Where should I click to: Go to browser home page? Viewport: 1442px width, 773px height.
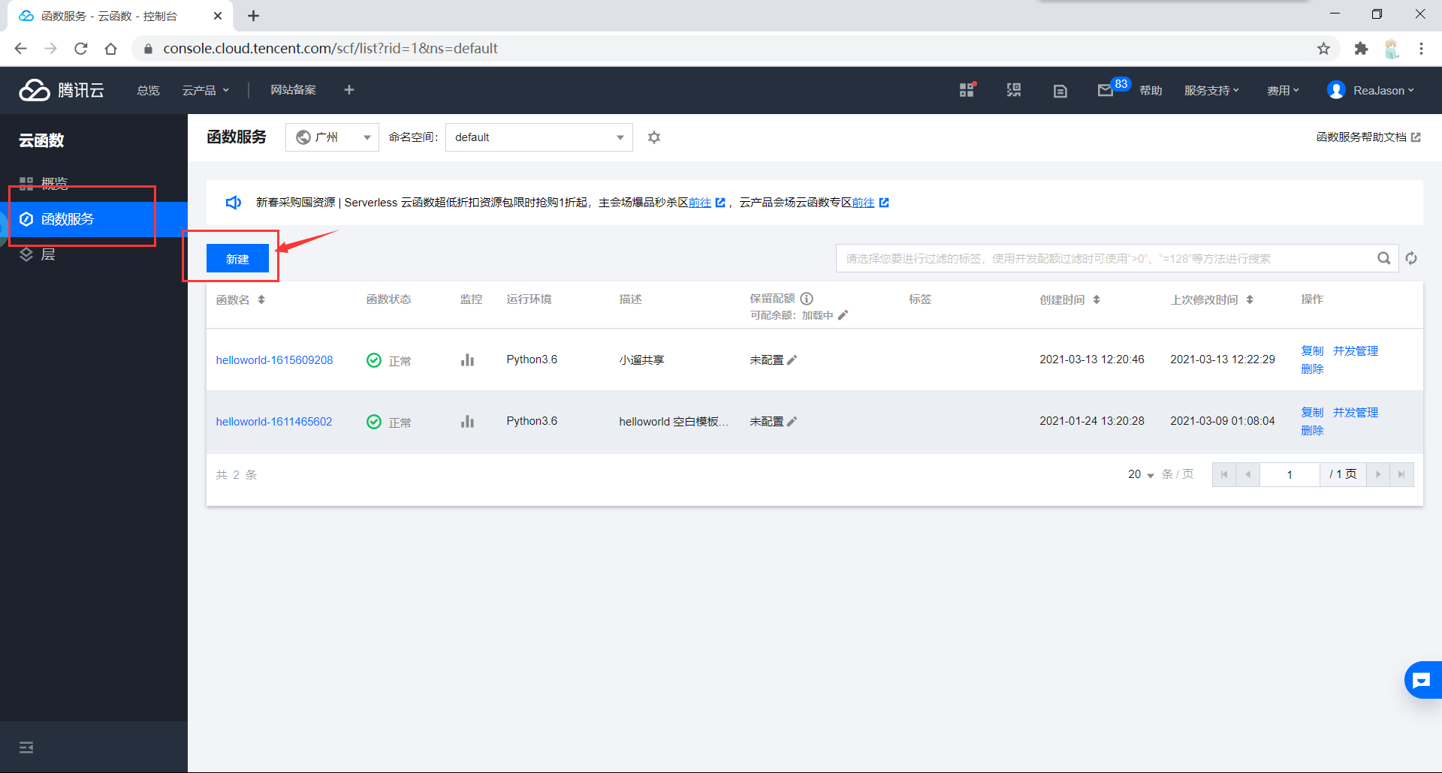pyautogui.click(x=111, y=49)
